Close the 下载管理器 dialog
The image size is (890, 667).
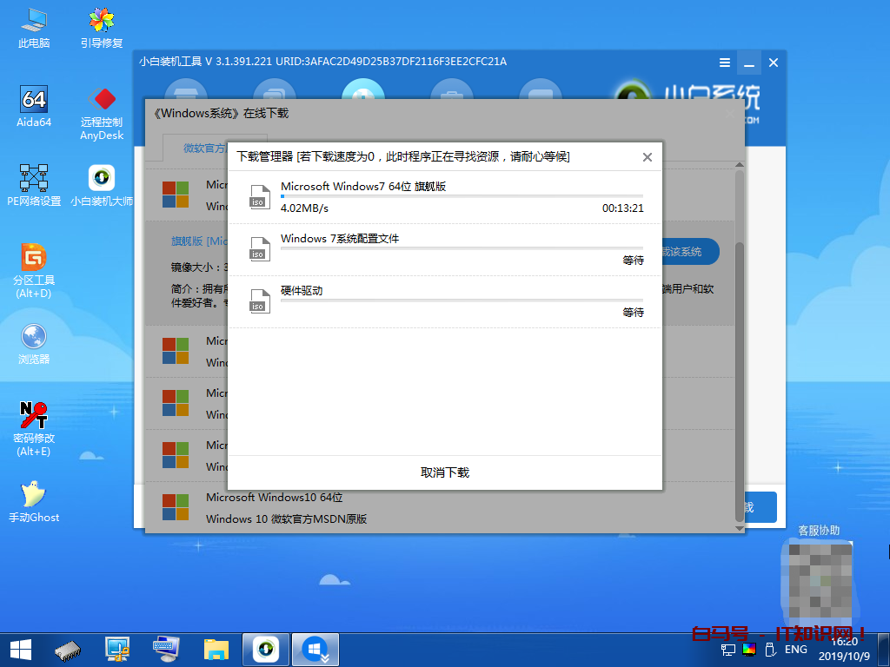click(647, 157)
